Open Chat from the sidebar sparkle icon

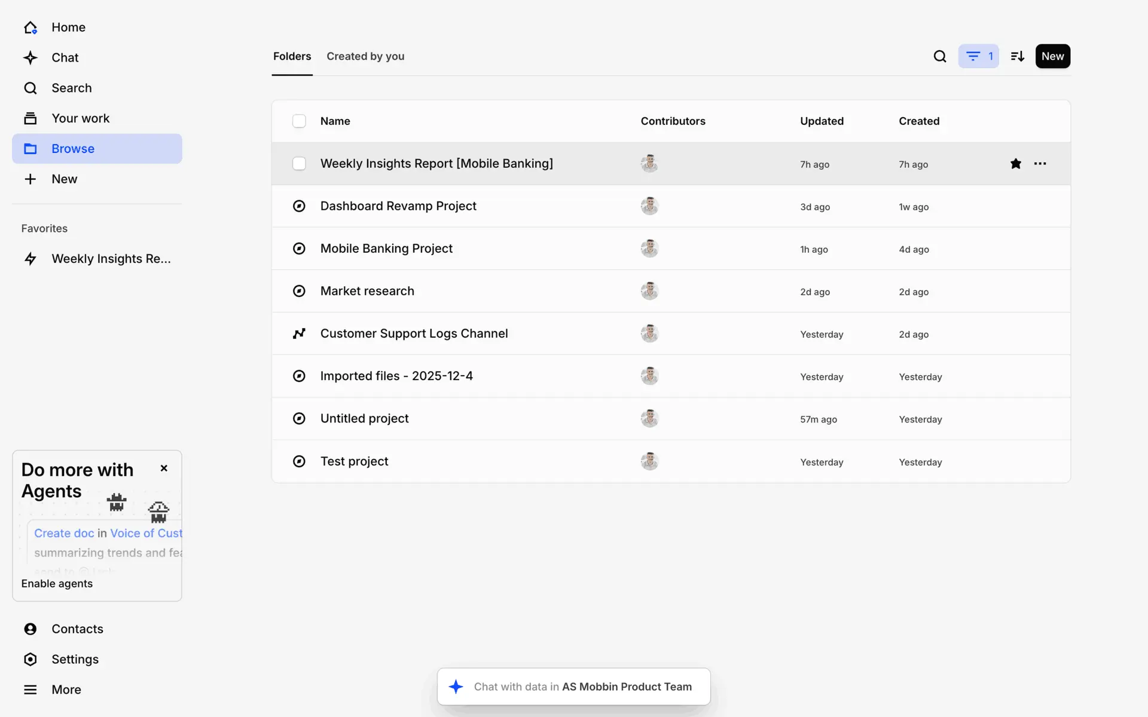click(30, 58)
